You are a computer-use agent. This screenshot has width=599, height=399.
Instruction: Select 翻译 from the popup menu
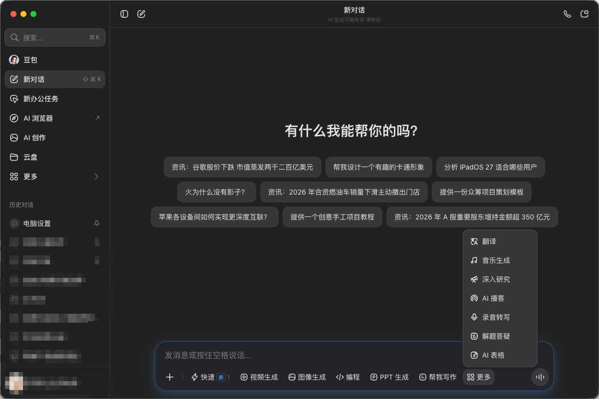tap(500, 241)
